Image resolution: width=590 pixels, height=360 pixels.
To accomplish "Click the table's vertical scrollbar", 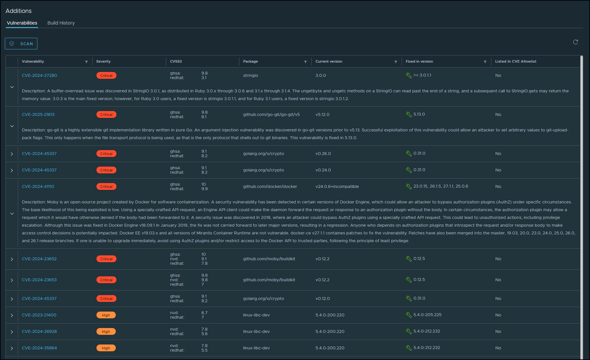I will click(x=582, y=207).
